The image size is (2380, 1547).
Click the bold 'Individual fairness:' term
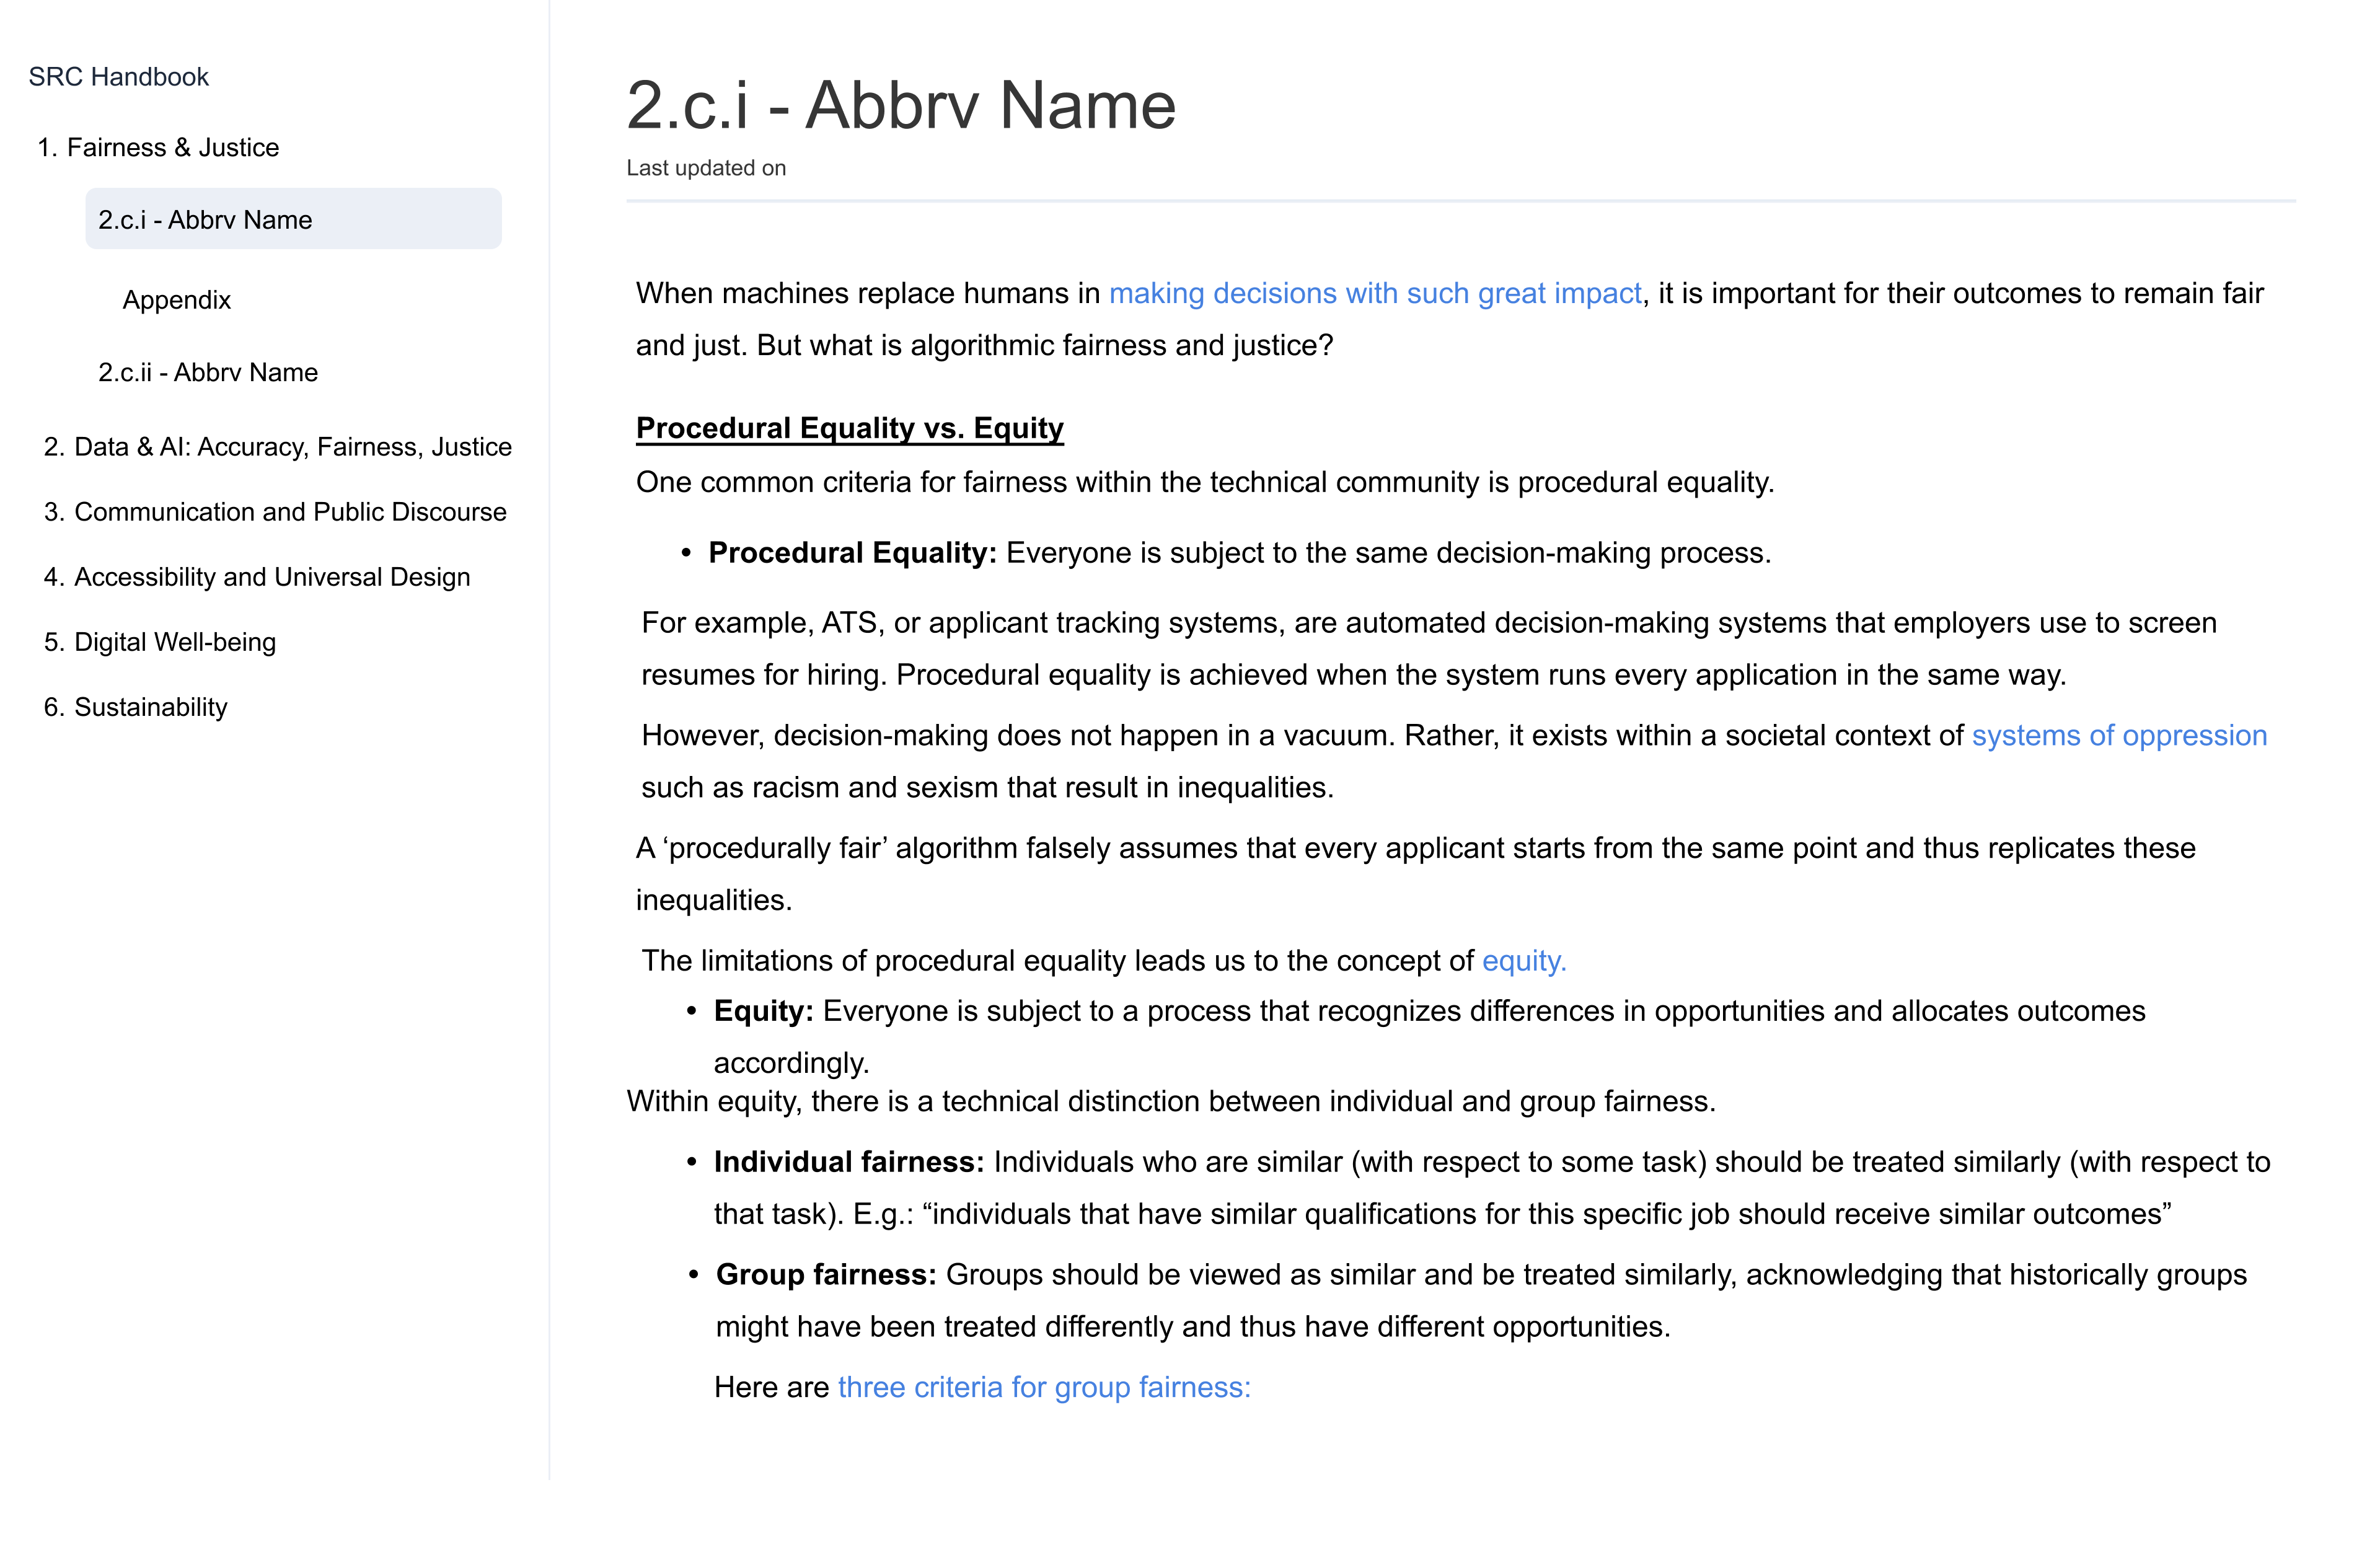849,1162
